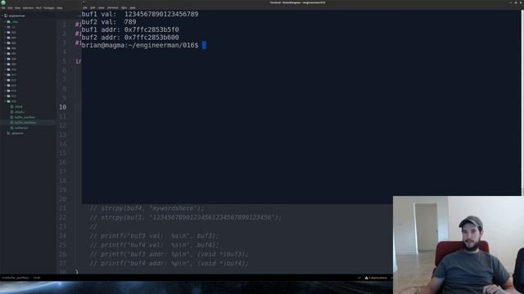The image size is (524, 294).
Task: Click the 'buf1 val' terminal output line
Action: (x=140, y=14)
